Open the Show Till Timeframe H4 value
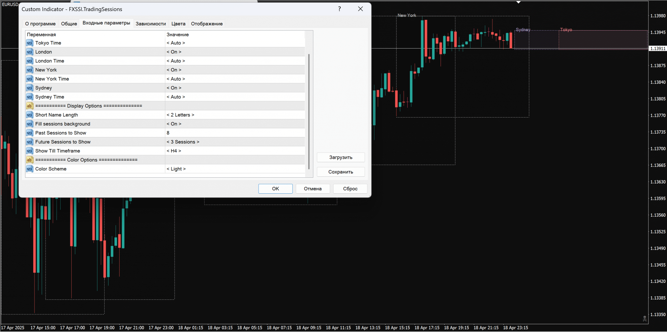 click(174, 151)
